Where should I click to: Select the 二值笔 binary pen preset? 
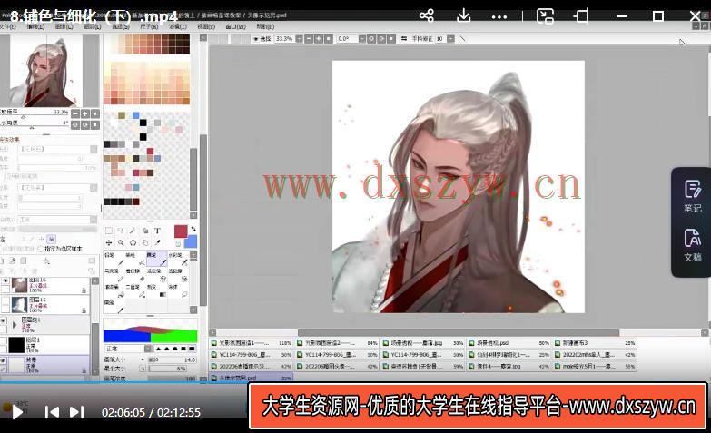(x=135, y=290)
